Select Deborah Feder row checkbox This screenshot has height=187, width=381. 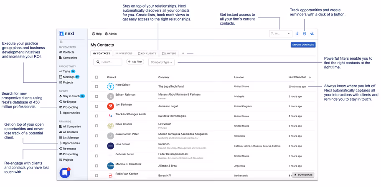tap(97, 156)
